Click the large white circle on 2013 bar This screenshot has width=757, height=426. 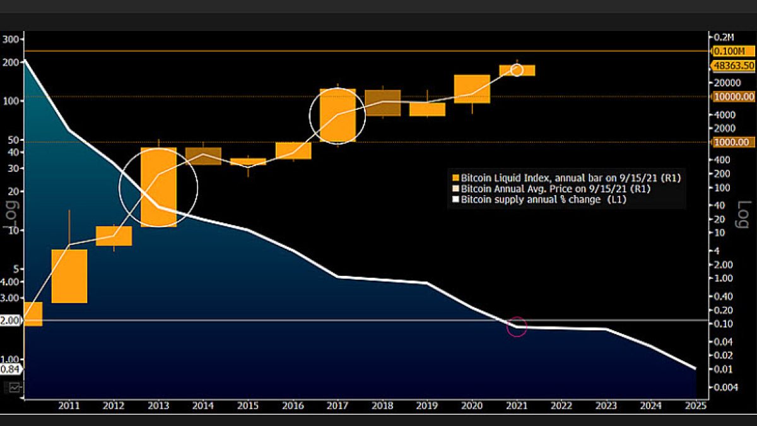[x=158, y=187]
